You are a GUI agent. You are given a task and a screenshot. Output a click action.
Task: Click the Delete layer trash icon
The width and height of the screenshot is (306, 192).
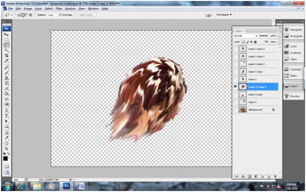point(275,177)
